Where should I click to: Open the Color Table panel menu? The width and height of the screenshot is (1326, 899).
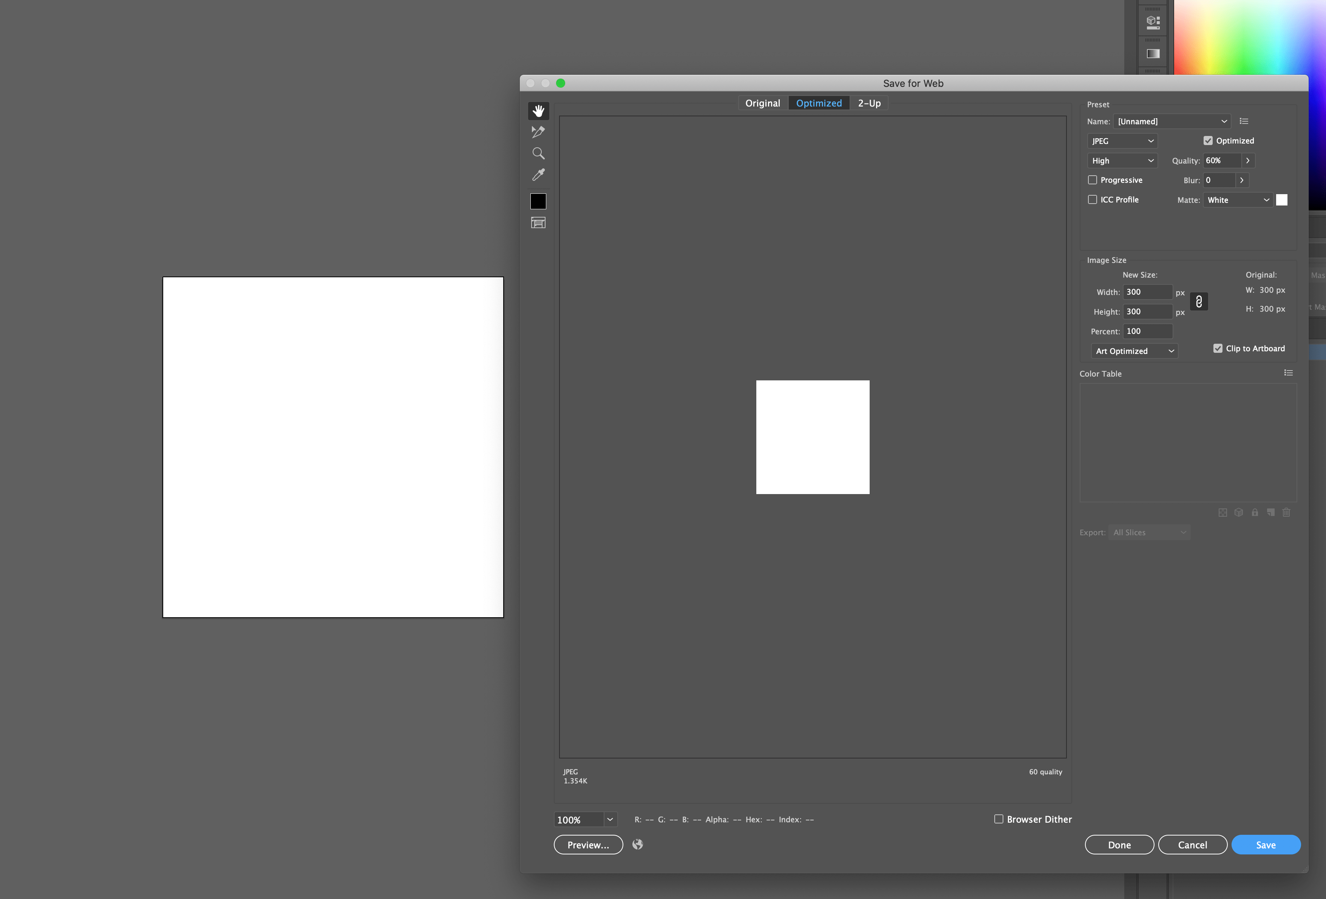click(1288, 372)
